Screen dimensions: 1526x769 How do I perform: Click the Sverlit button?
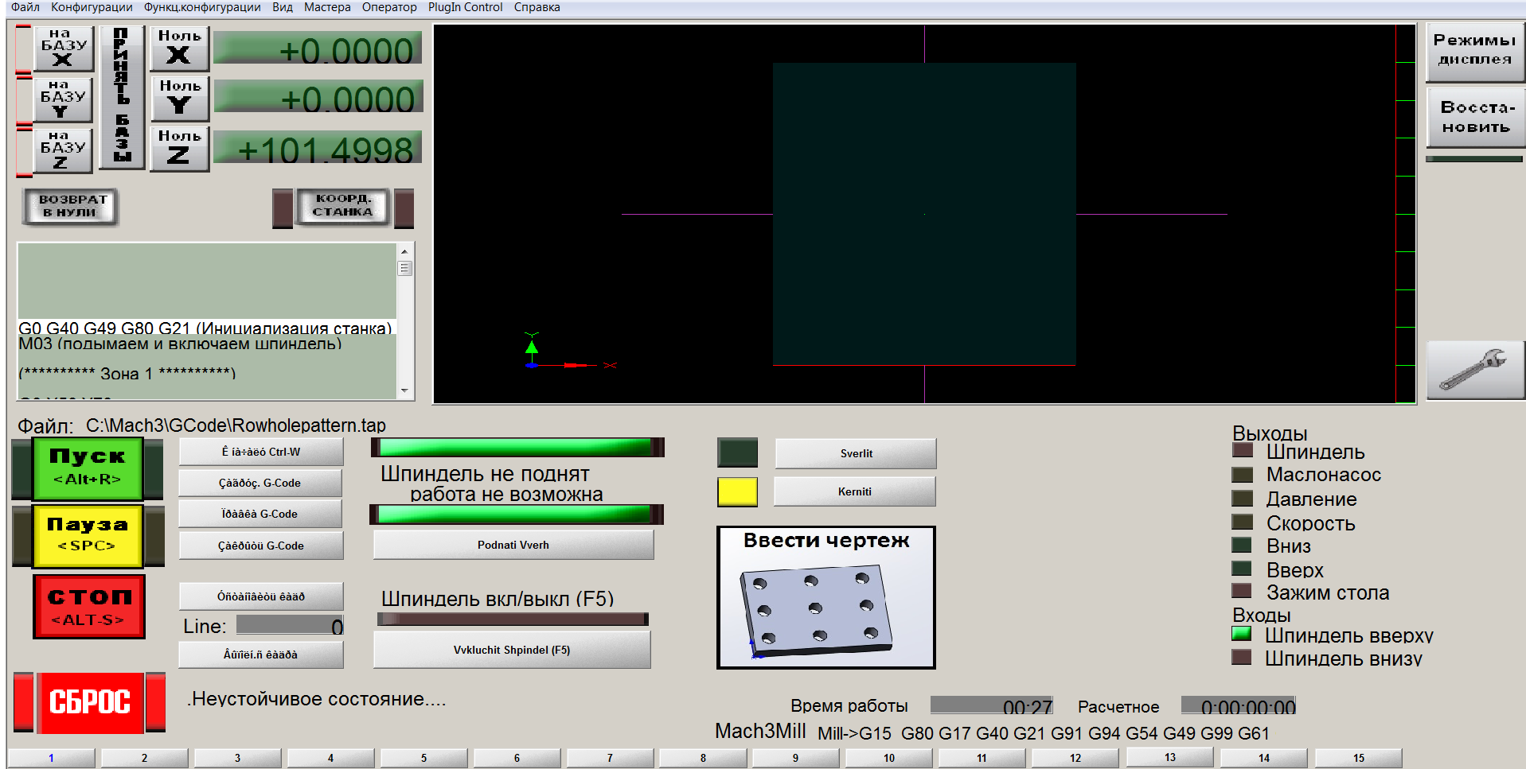pyautogui.click(x=856, y=453)
